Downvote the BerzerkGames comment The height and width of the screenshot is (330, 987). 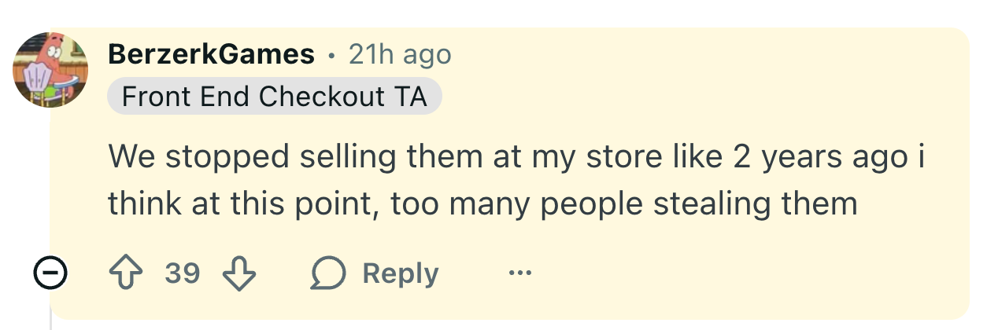tap(239, 273)
